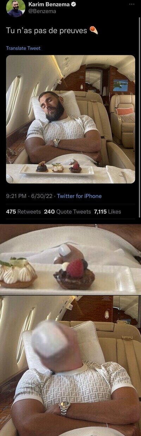Open the three-dot more options menu
Screen dimensions: 141x436
pyautogui.click(x=132, y=4)
